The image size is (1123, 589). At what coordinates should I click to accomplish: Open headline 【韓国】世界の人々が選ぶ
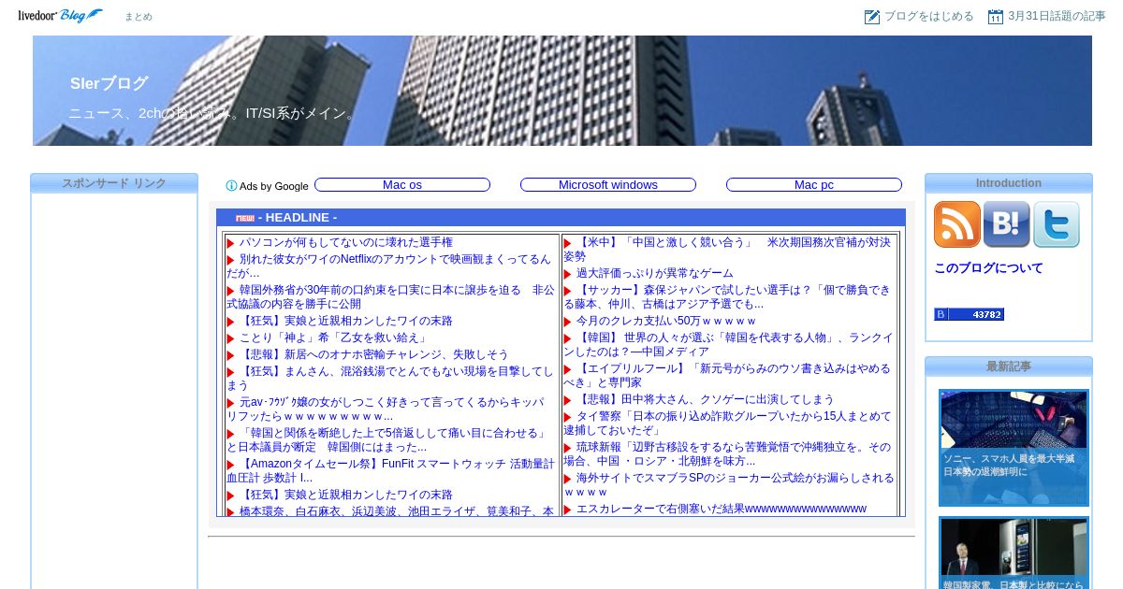[728, 345]
